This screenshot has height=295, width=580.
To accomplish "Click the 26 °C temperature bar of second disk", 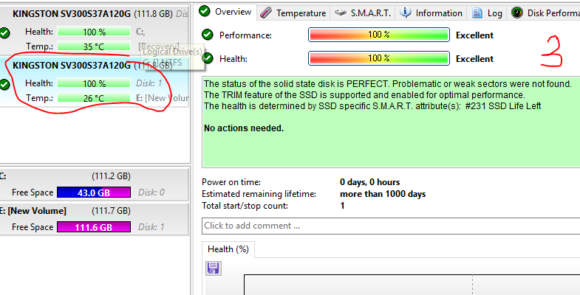I will click(94, 98).
